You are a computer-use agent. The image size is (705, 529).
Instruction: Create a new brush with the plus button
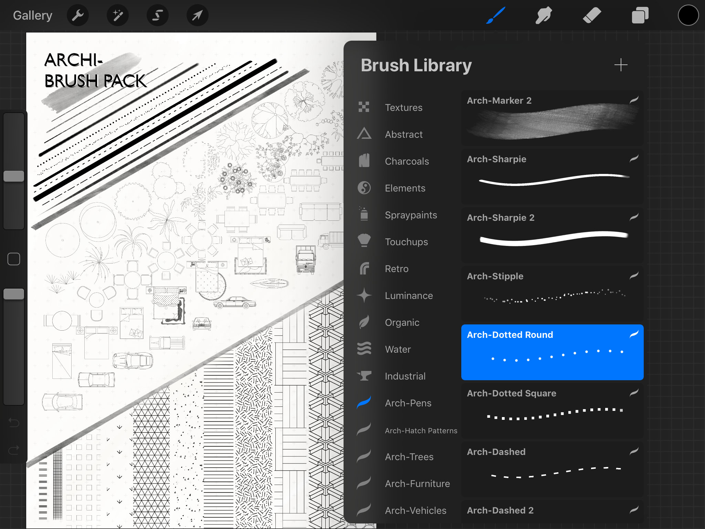click(621, 65)
